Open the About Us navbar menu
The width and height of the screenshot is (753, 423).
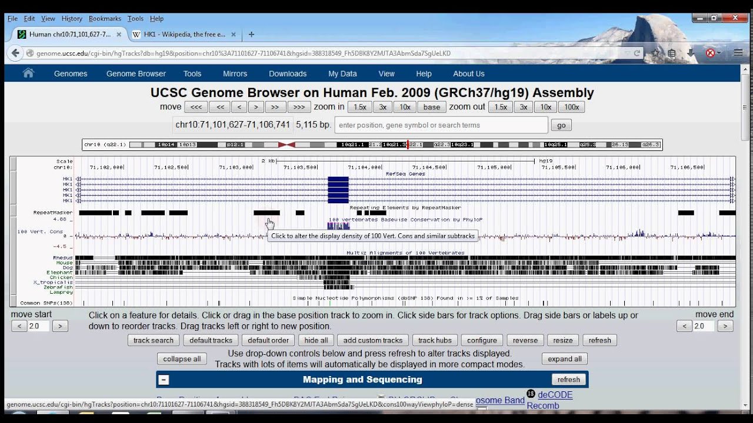coord(469,73)
